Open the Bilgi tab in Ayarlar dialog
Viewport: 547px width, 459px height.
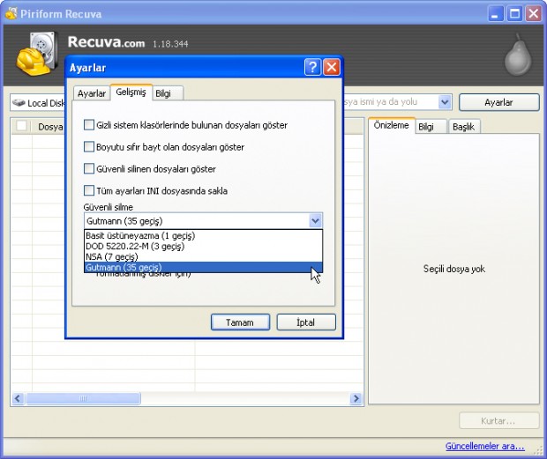[x=168, y=93]
